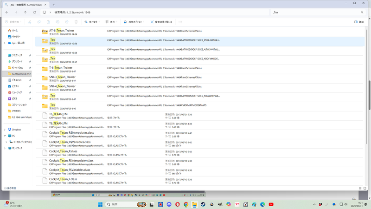The width and height of the screenshot is (371, 209).
Task: Click the Paste clipboard icon in toolbar
Action: [48, 22]
